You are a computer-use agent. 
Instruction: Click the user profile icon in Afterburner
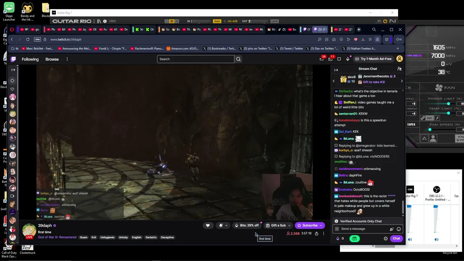coord(433,138)
